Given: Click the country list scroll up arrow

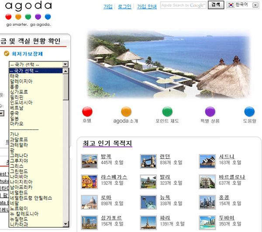Looking at the screenshot, I should pyautogui.click(x=65, y=71).
